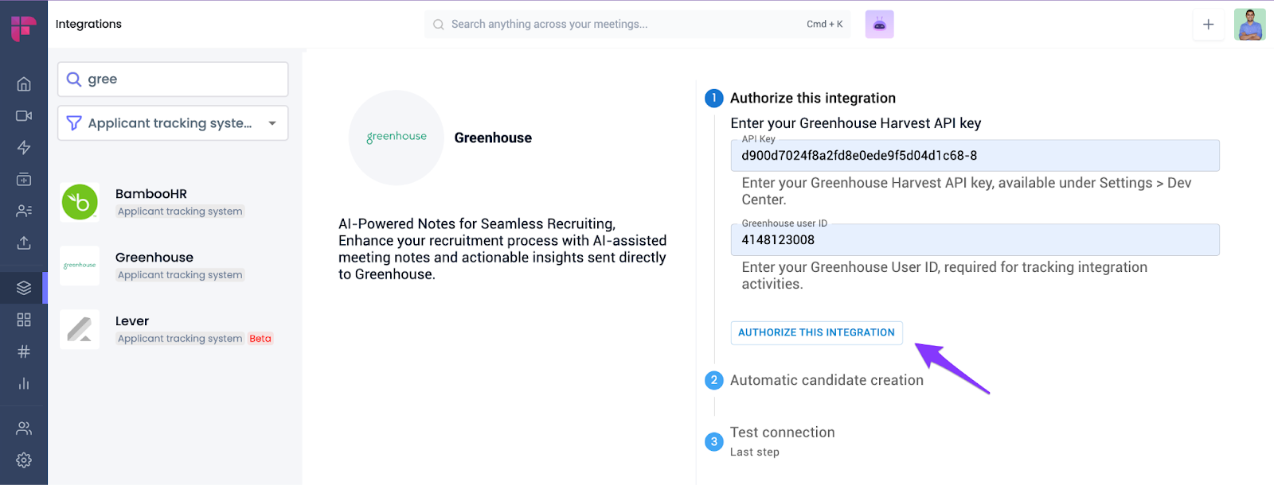Open the Analytics bar chart icon

click(x=24, y=383)
